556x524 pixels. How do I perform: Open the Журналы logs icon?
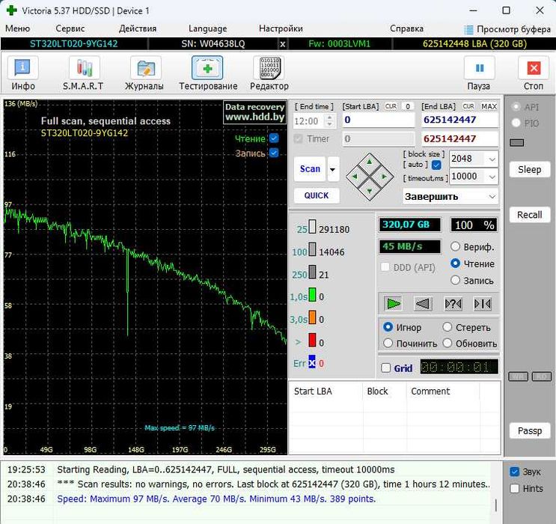coord(145,73)
